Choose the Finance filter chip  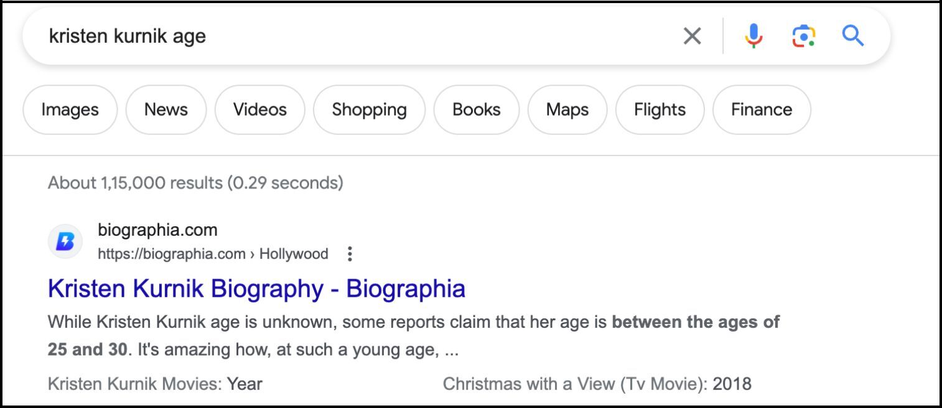tap(762, 110)
